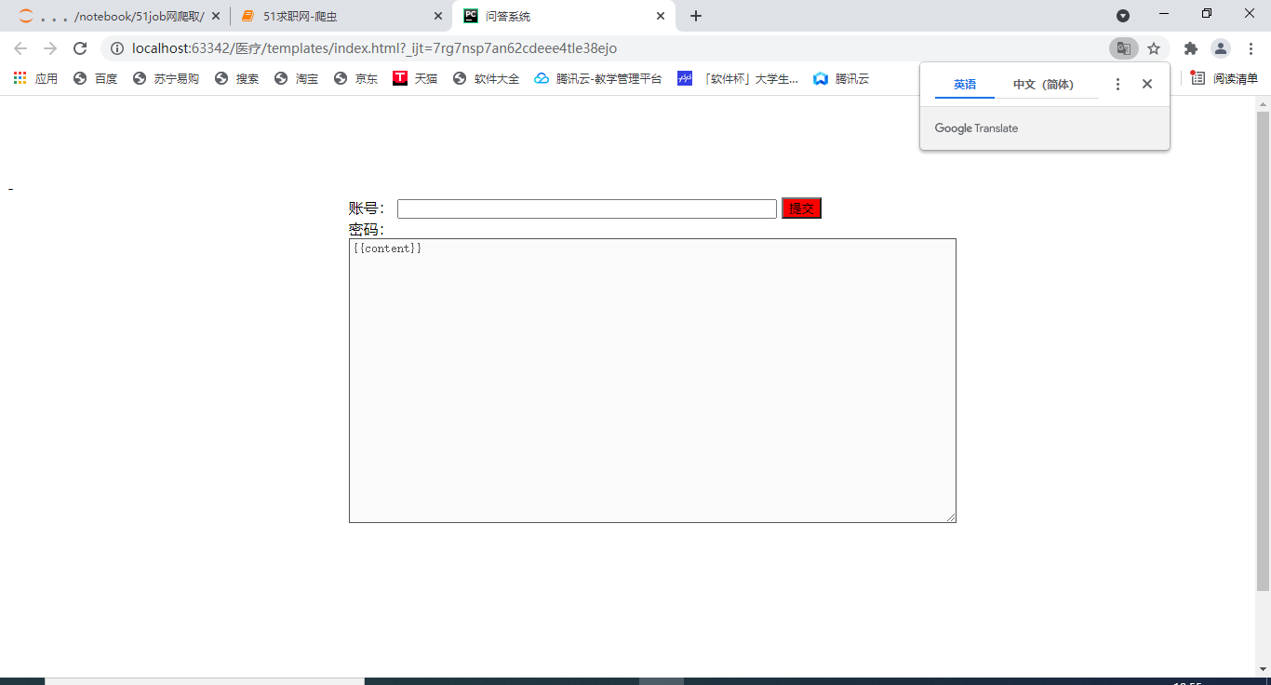
Task: Open the 腾讯云 bookmark
Action: (x=841, y=79)
